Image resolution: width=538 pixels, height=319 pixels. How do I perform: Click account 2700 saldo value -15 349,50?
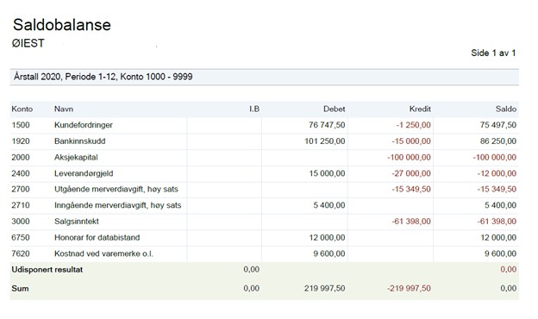pyautogui.click(x=497, y=189)
